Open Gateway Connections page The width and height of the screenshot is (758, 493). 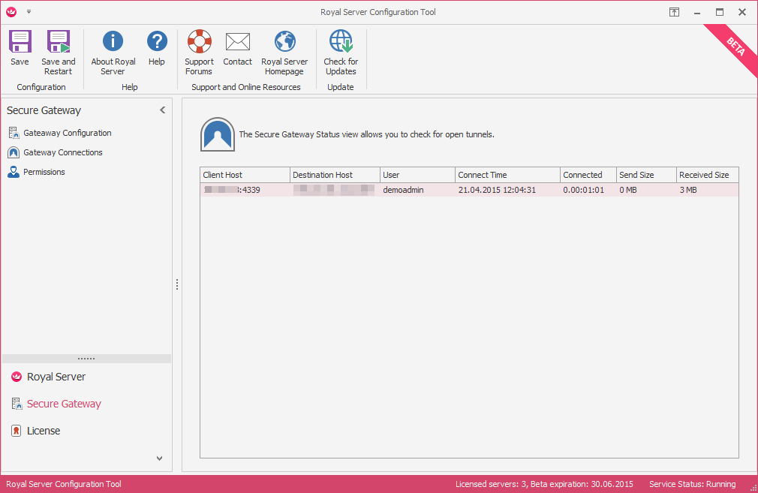click(x=55, y=153)
